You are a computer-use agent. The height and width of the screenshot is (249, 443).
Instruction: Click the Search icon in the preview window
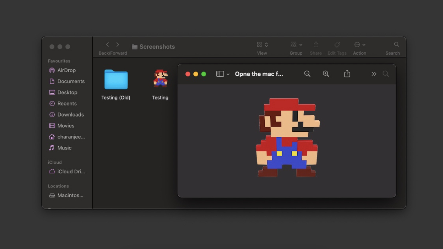pyautogui.click(x=386, y=74)
